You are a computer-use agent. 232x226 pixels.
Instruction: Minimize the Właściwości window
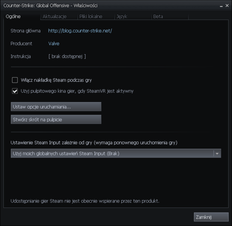pos(221,6)
